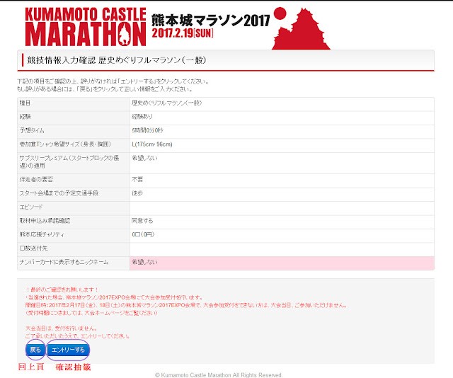
Task: Click the L(175cm-96cm) T-shirt size value
Action: (152, 144)
